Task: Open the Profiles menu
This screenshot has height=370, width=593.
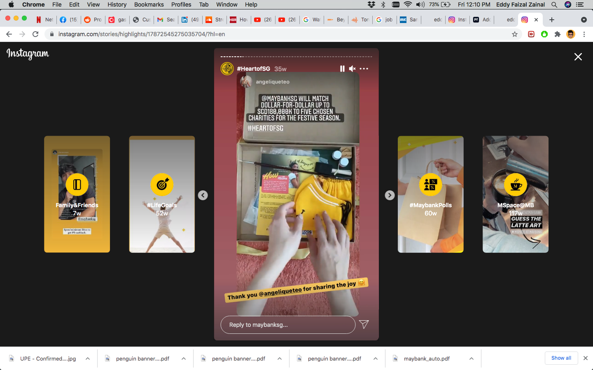Action: 181,5
